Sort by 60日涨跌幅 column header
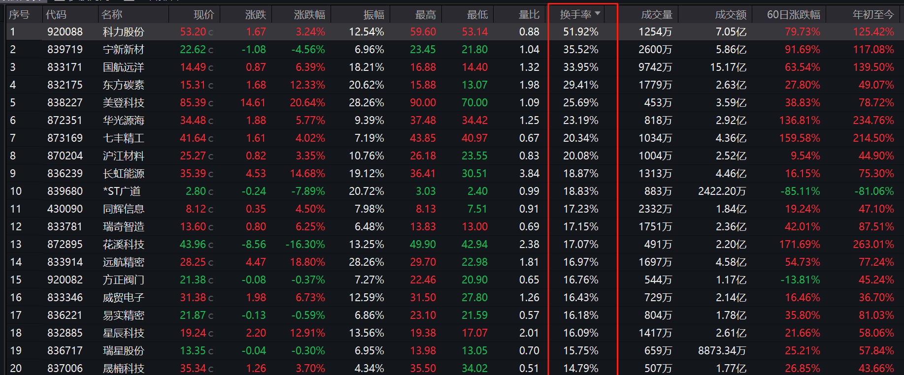Image resolution: width=904 pixels, height=375 pixels. 794,15
